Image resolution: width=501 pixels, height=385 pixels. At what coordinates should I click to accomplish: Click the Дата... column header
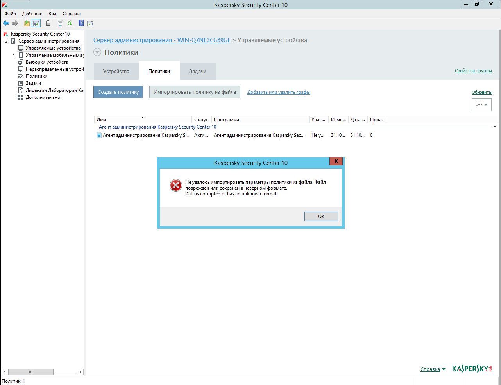tap(358, 120)
